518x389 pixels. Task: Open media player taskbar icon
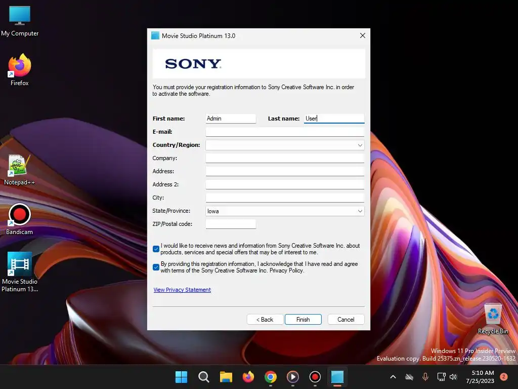point(293,377)
